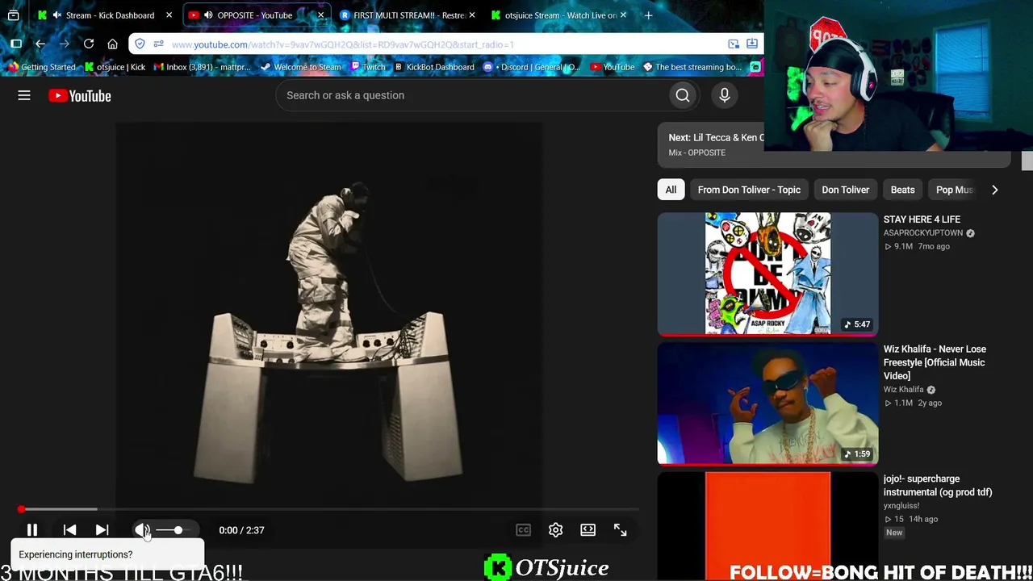Image resolution: width=1033 pixels, height=581 pixels.
Task: Open the 'KickBot Dashboard' bookmark
Action: click(x=434, y=67)
